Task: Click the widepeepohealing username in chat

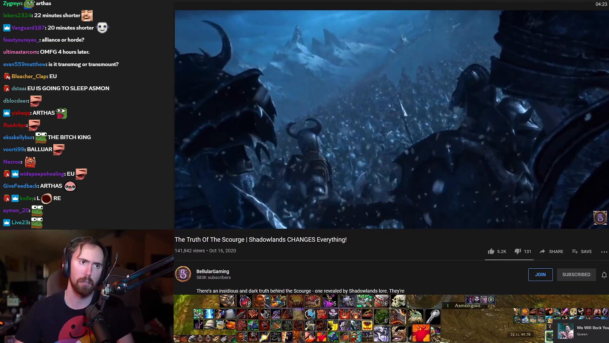Action: [x=42, y=174]
